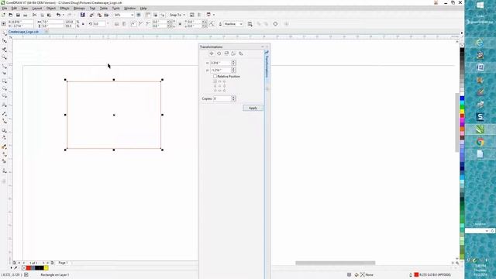Viewport: 496px width, 279px height.
Task: Select bottom-right anchor point in Transformations grid
Action: click(224, 91)
